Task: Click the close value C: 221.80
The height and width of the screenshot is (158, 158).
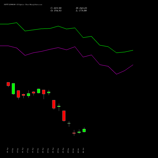Action: [56, 8]
